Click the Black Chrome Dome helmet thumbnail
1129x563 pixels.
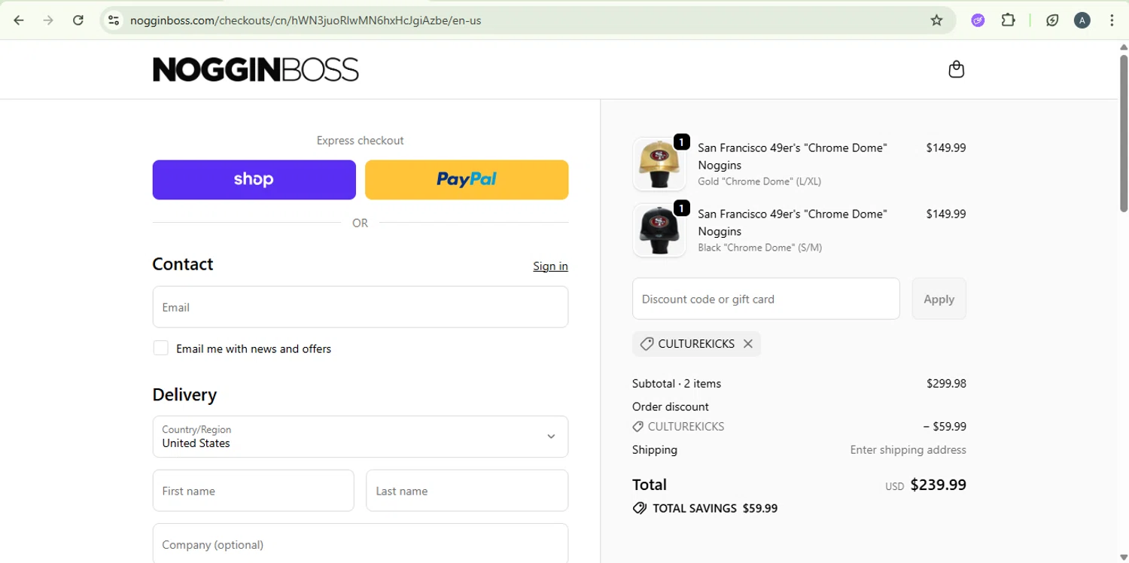pos(659,230)
